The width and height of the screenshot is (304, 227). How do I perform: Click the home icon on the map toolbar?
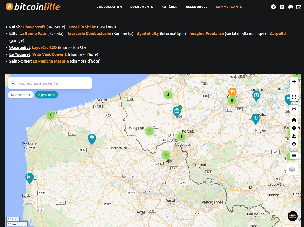click(x=294, y=120)
